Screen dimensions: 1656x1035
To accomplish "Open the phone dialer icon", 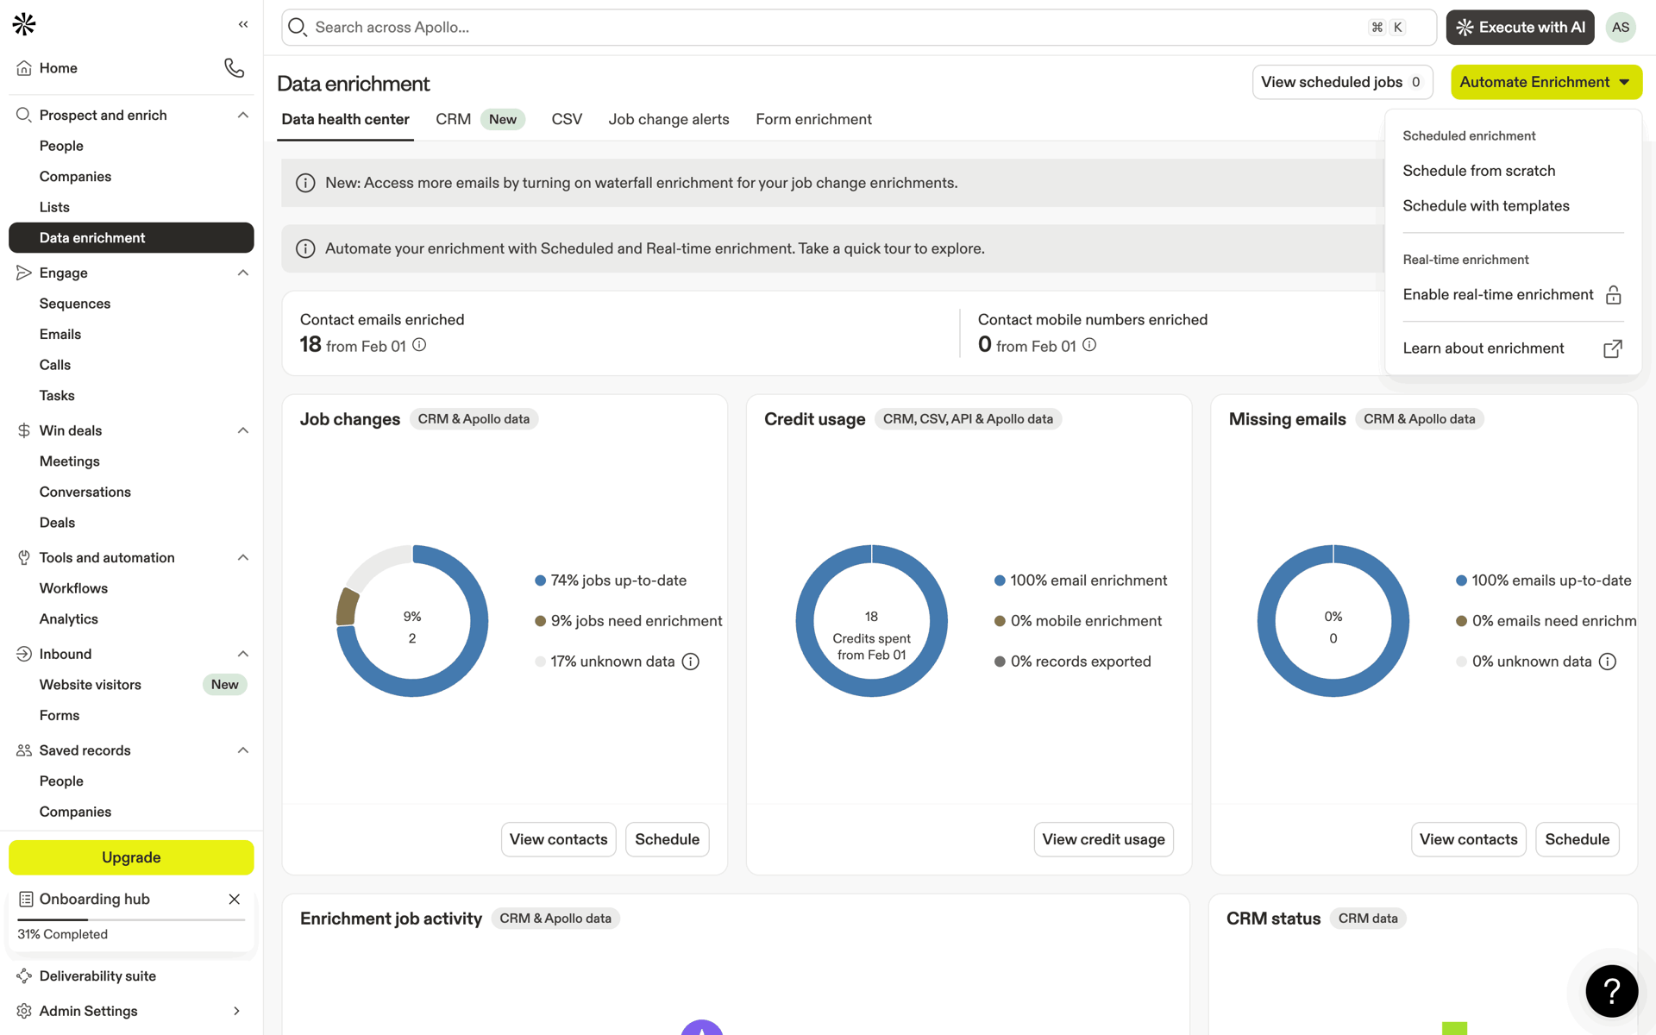I will click(234, 67).
